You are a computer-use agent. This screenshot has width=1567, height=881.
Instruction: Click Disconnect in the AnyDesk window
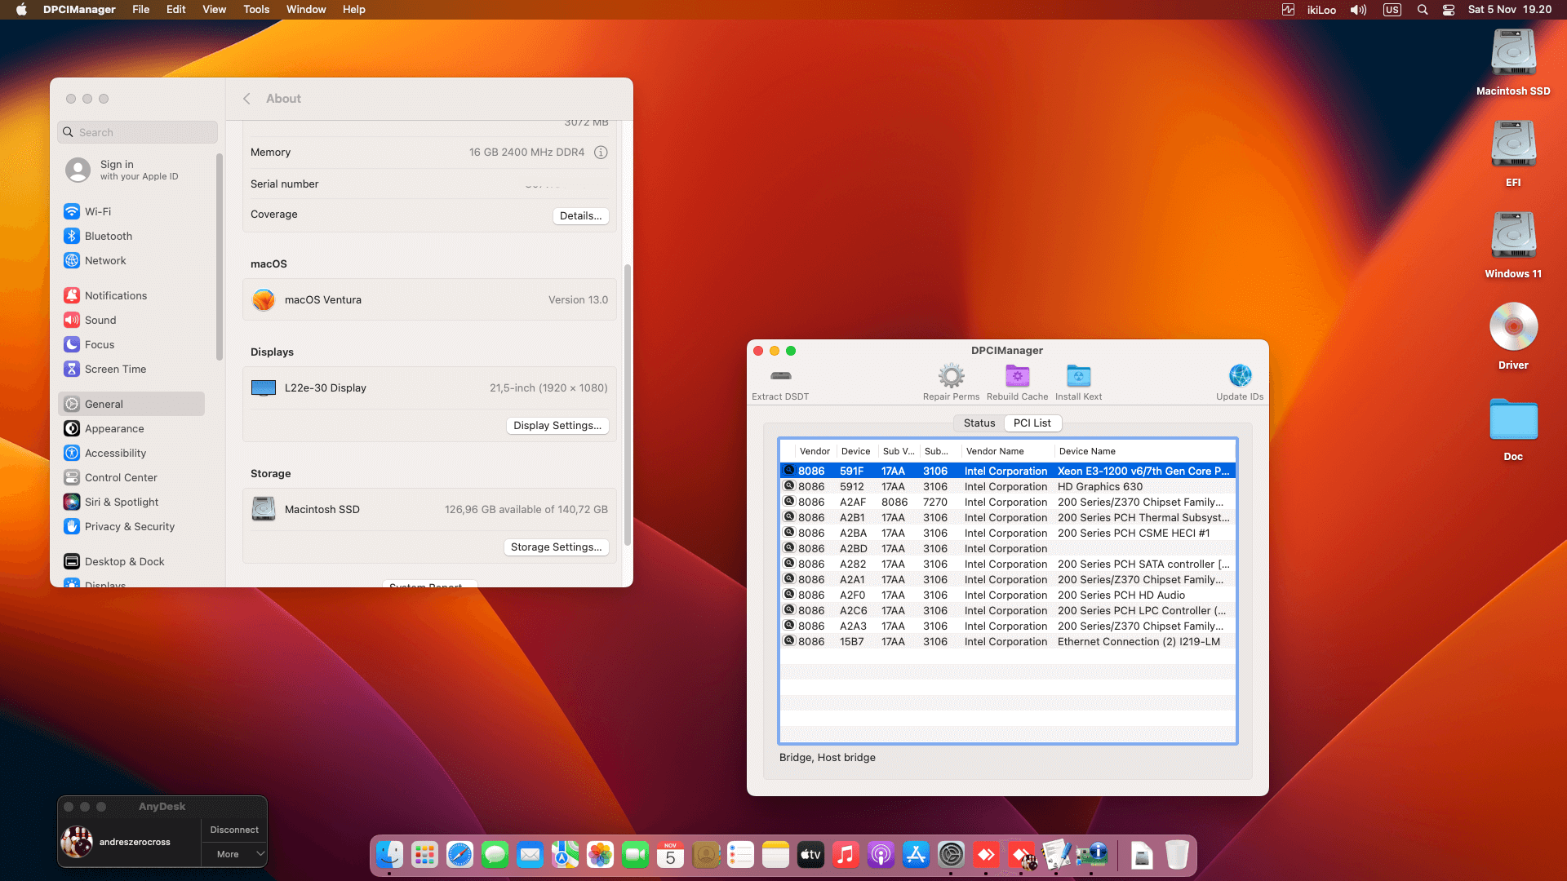[x=233, y=829]
